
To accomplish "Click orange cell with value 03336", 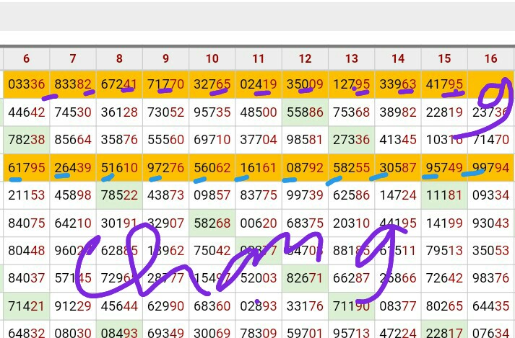I will pyautogui.click(x=27, y=85).
